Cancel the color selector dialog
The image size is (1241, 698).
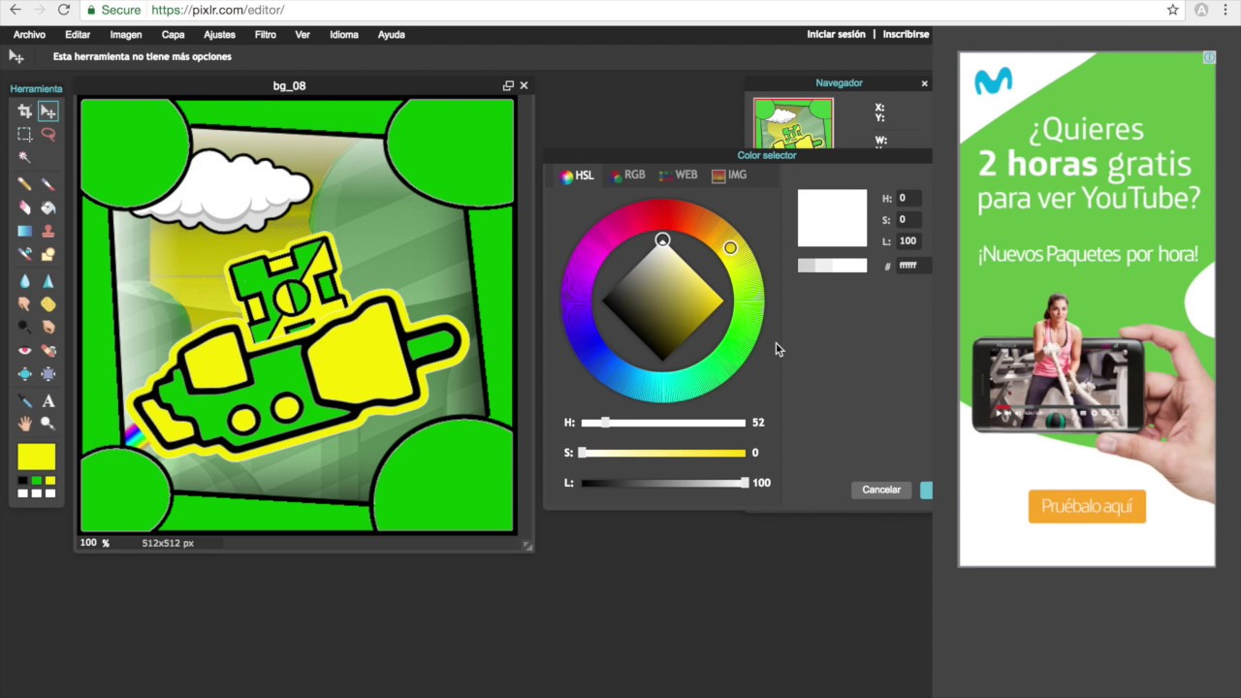click(x=881, y=490)
